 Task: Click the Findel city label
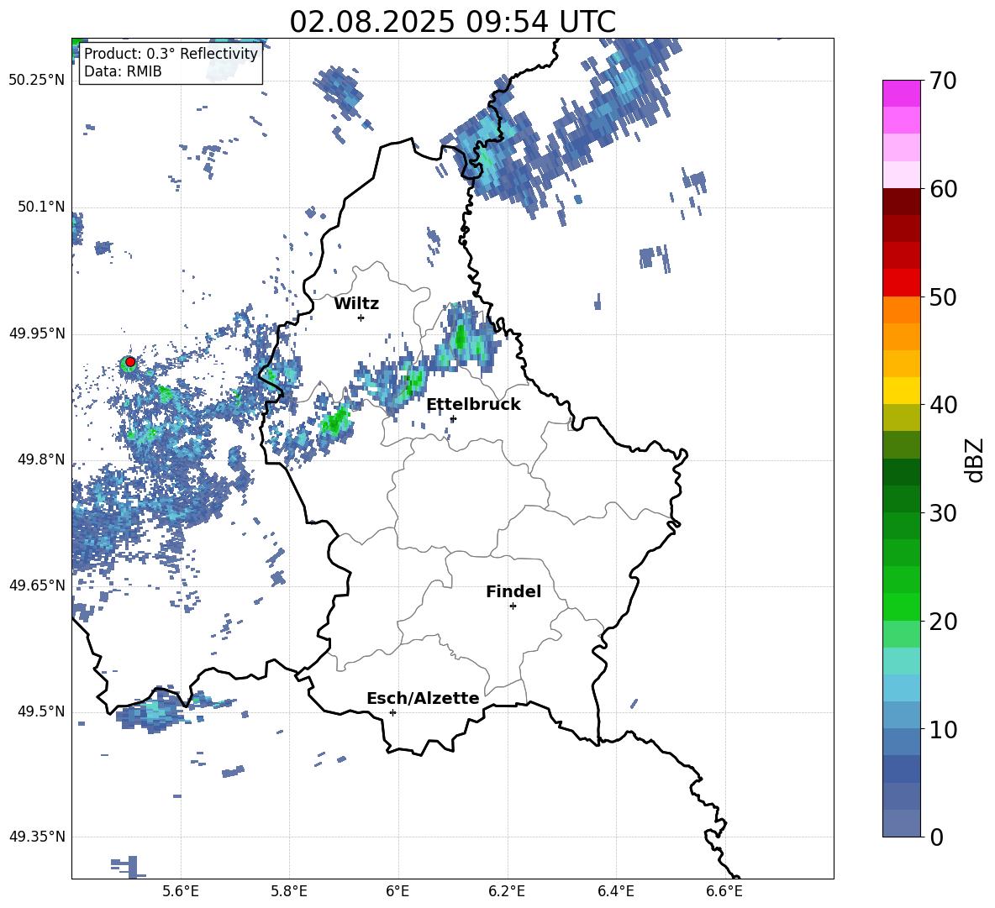point(513,591)
